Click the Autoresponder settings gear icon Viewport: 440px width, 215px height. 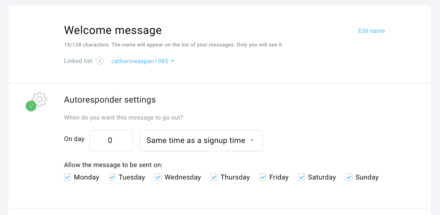(40, 99)
